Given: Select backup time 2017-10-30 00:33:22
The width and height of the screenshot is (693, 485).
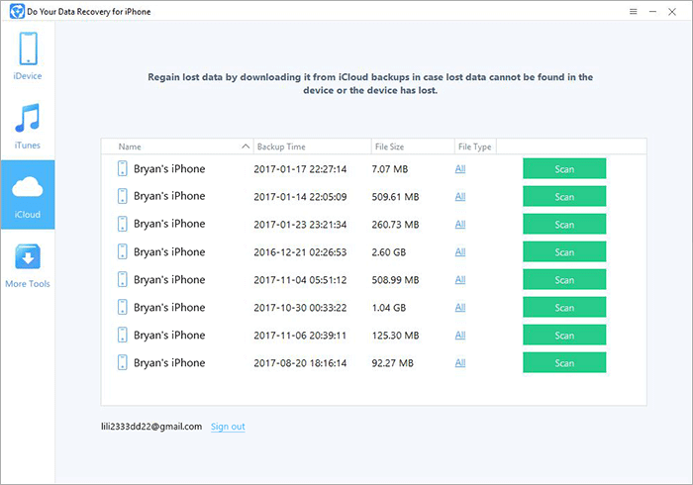Looking at the screenshot, I should coord(300,308).
